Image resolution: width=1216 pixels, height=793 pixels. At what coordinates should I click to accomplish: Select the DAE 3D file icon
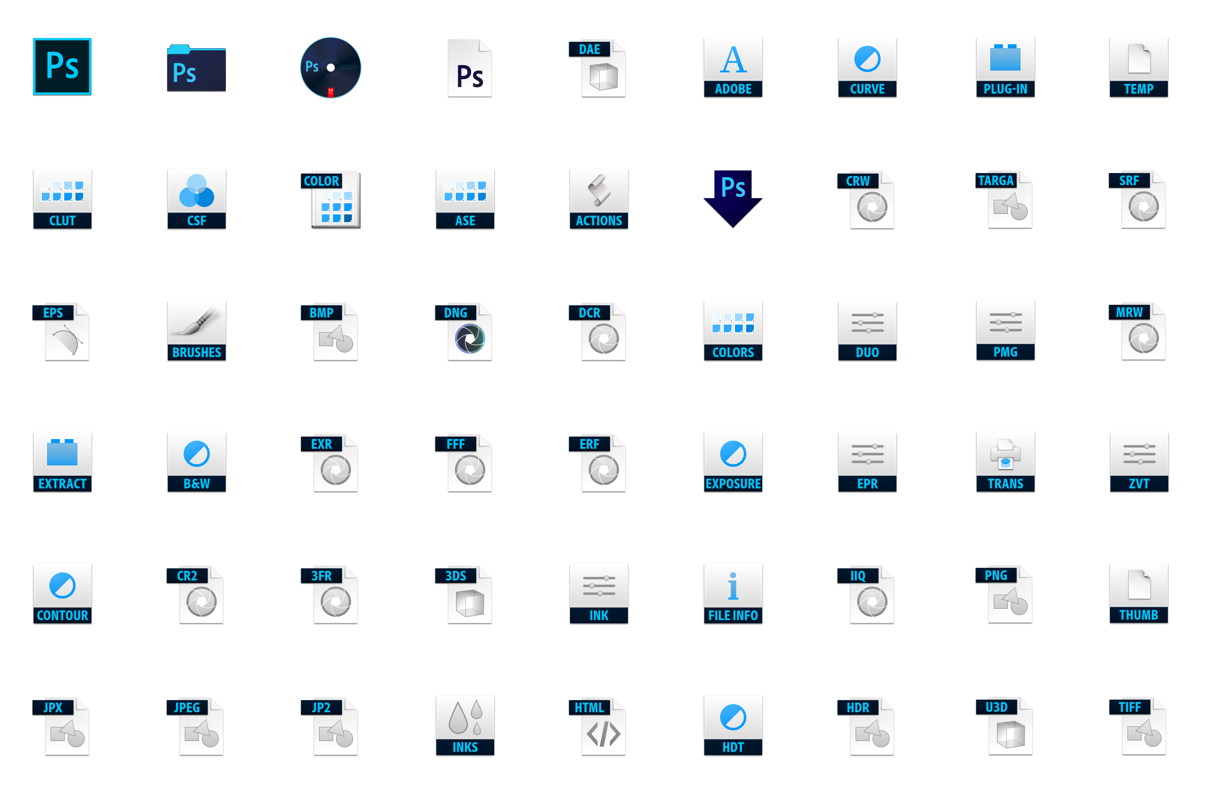597,69
